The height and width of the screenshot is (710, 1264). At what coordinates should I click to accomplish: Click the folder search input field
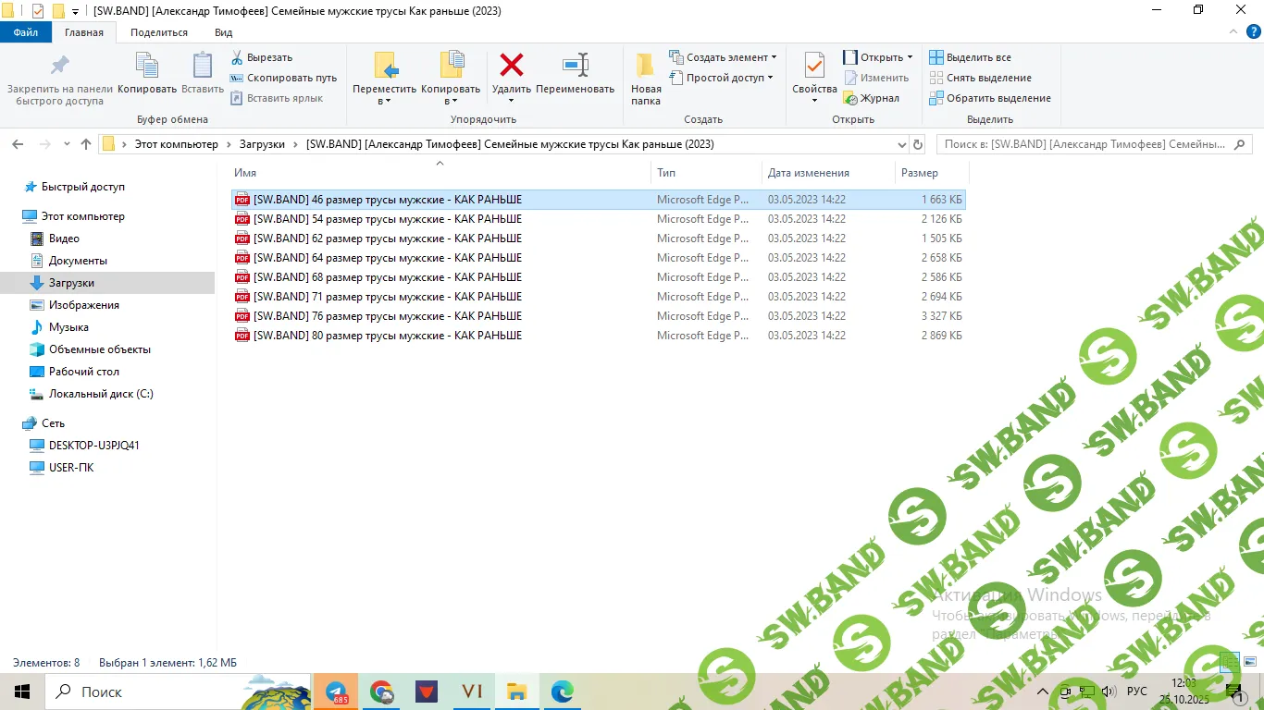click(x=1084, y=144)
